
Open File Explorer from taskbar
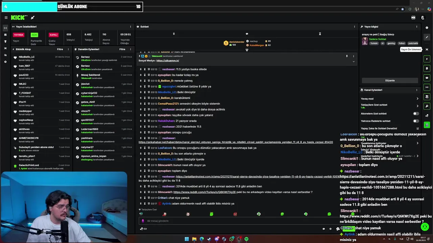(x=194, y=239)
